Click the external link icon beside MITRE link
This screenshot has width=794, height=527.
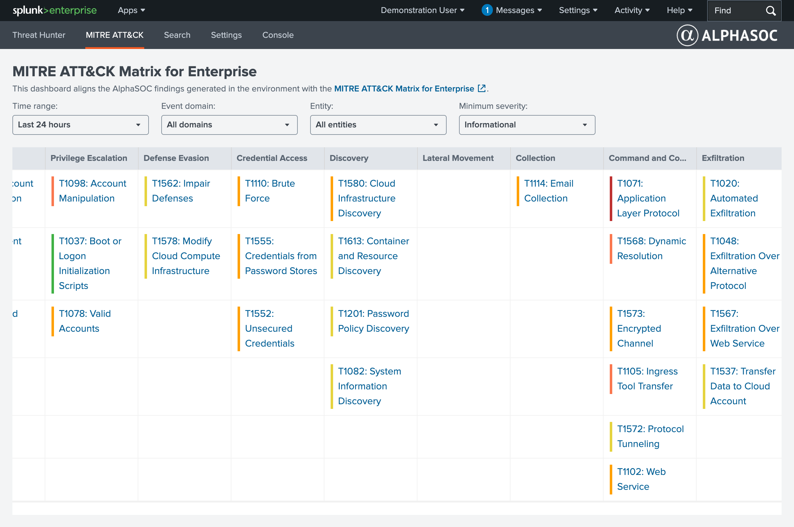[x=482, y=88]
